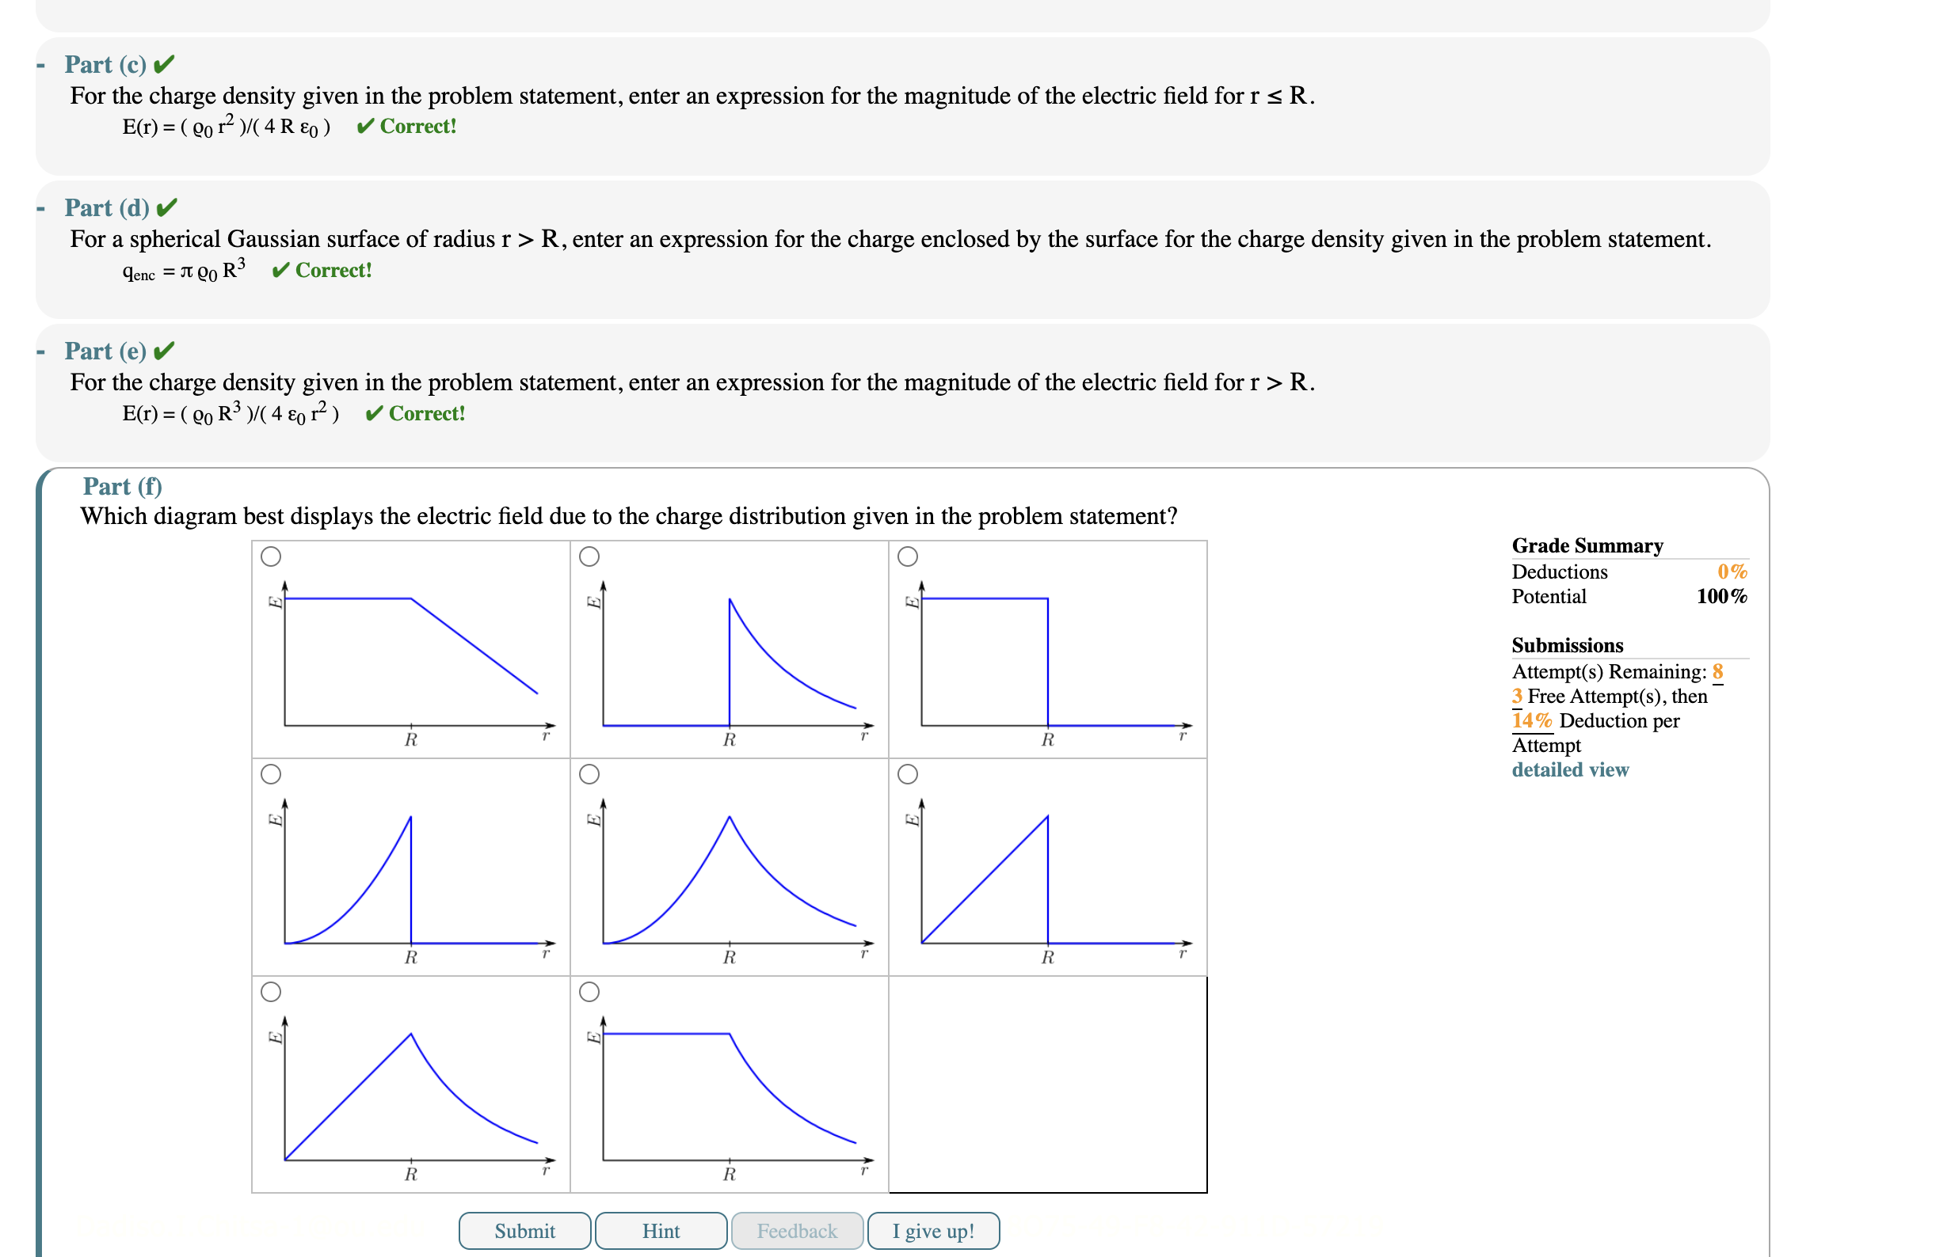Click the green checkmark beside Part (c)
This screenshot has width=1951, height=1257.
165,63
